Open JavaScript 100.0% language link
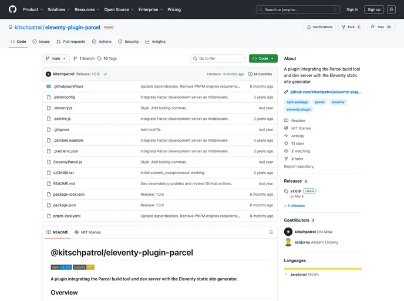Viewport: 404px width, 301px height. pyautogui.click(x=304, y=275)
